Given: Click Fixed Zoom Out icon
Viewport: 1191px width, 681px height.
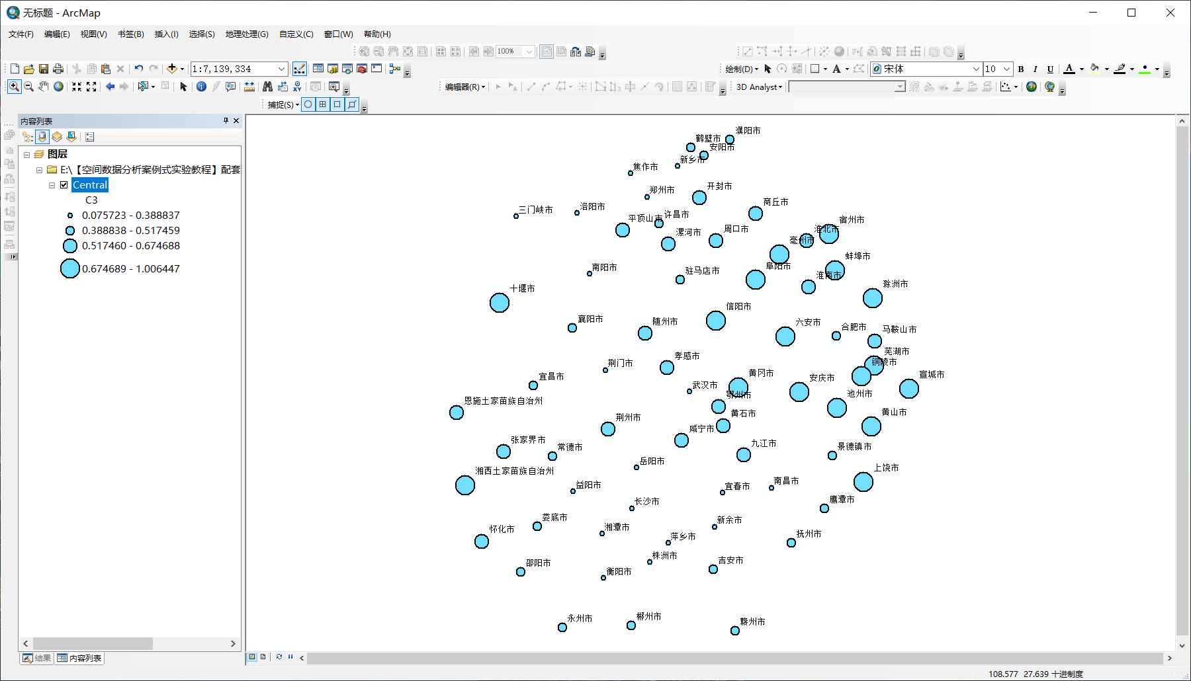Looking at the screenshot, I should click(91, 87).
